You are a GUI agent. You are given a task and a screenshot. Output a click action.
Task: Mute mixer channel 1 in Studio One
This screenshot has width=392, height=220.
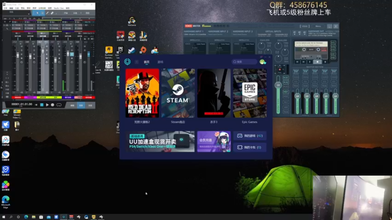22,46
